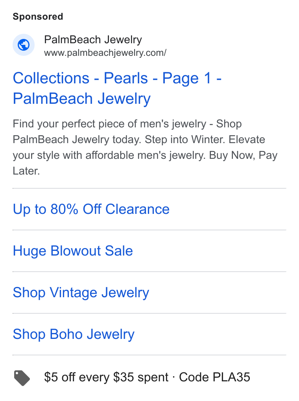Click the word "Vintage" in the sitelinks
299x401 pixels.
tap(74, 292)
